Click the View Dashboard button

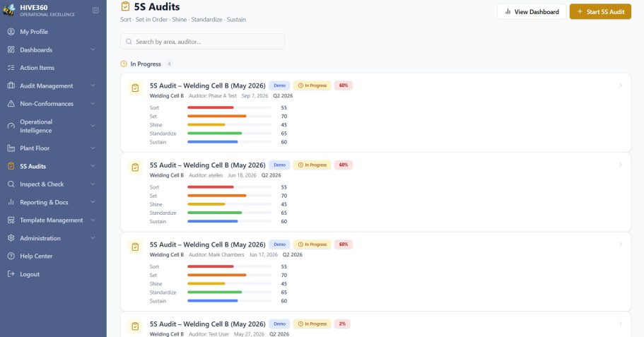tap(532, 12)
